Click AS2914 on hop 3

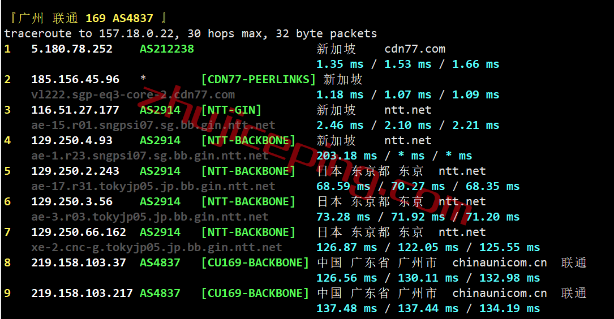(x=160, y=110)
